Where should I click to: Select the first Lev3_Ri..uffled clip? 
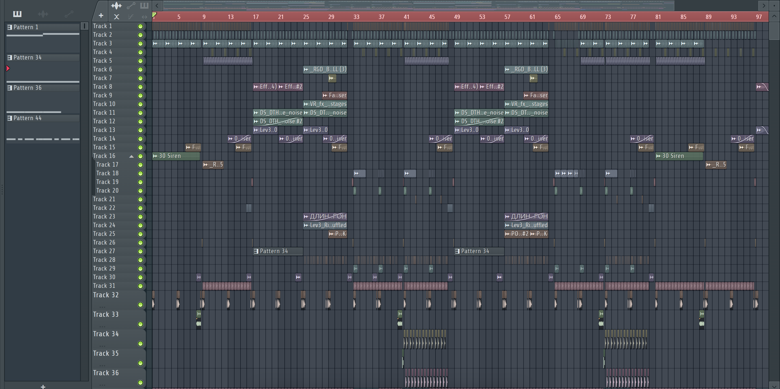(x=325, y=225)
